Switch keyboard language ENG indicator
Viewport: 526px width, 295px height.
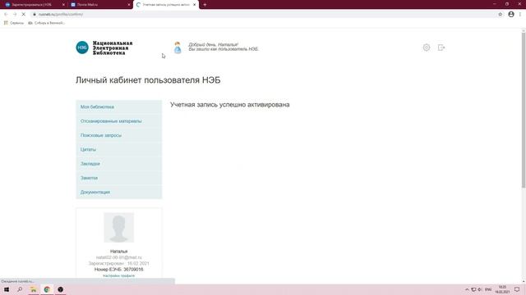point(488,289)
